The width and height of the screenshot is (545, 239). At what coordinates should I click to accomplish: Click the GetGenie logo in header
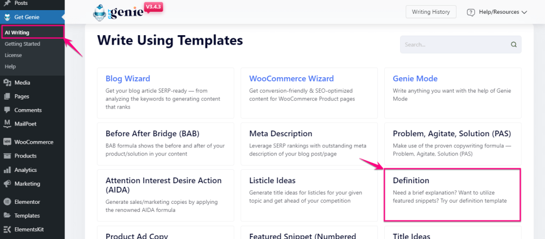(x=119, y=13)
